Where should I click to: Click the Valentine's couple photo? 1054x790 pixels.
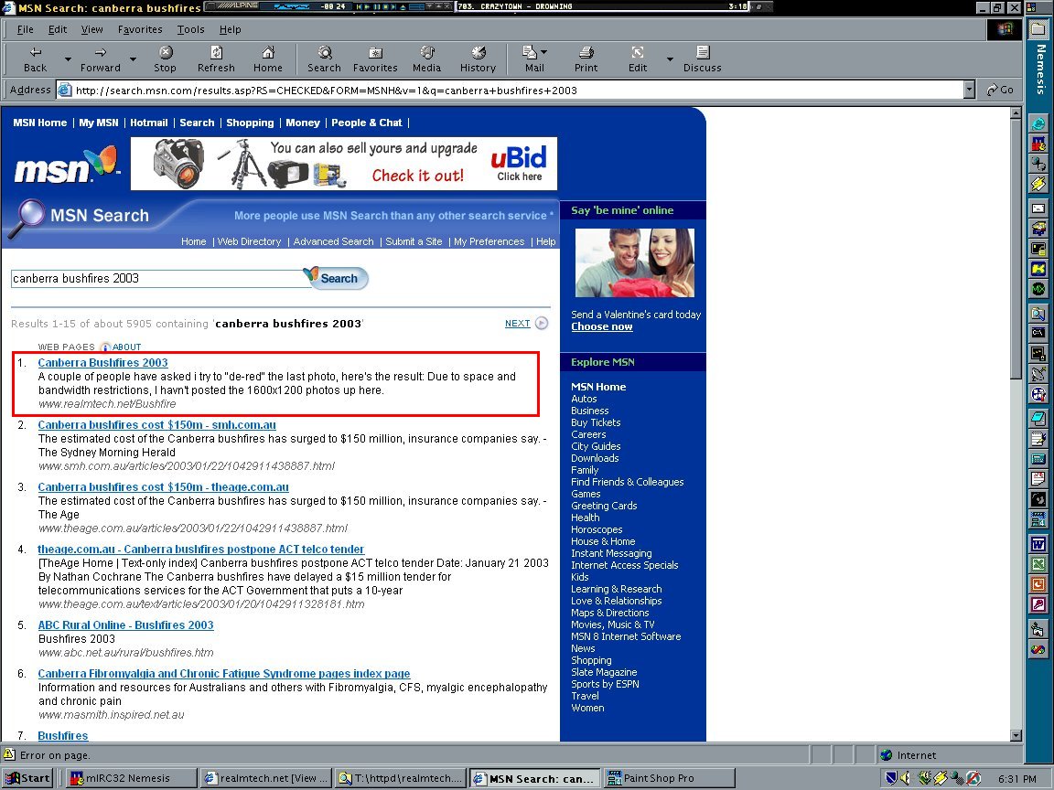(x=635, y=262)
